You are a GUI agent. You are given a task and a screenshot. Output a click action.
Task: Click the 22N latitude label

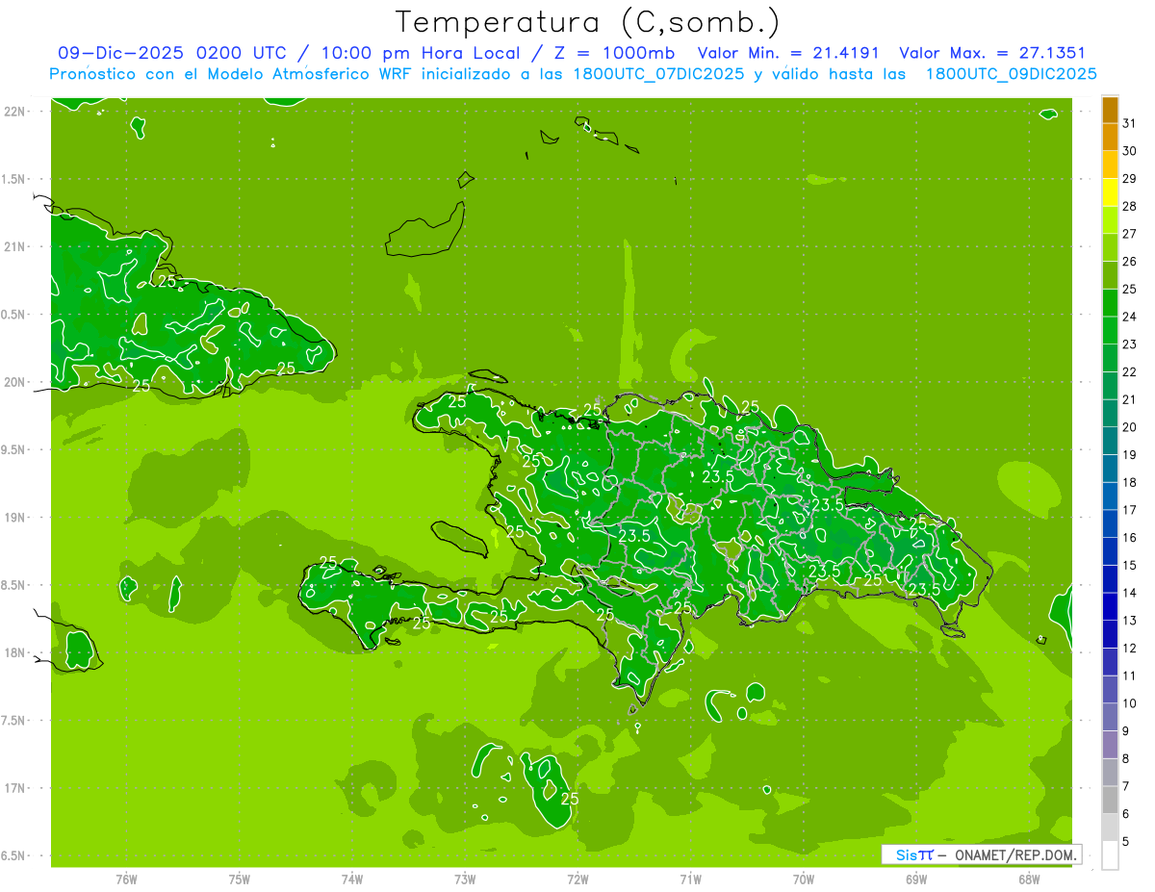[14, 111]
